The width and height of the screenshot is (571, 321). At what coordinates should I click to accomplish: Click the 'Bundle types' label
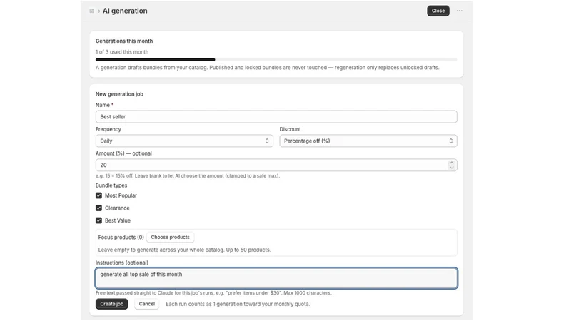[x=111, y=185]
